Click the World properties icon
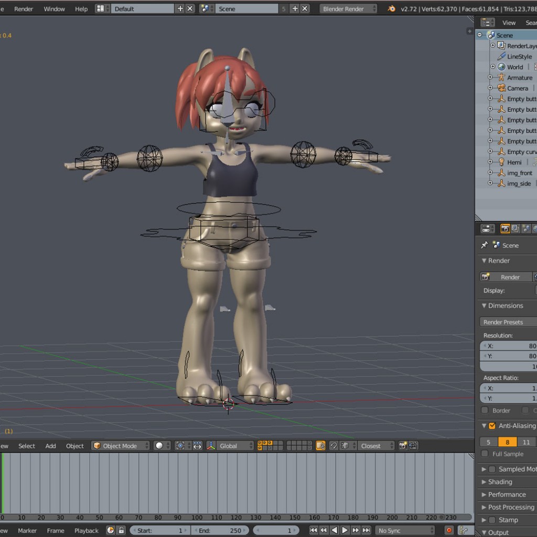 tap(535, 228)
